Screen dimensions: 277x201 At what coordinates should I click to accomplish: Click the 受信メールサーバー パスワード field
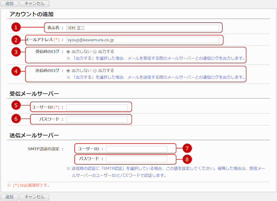point(97,119)
